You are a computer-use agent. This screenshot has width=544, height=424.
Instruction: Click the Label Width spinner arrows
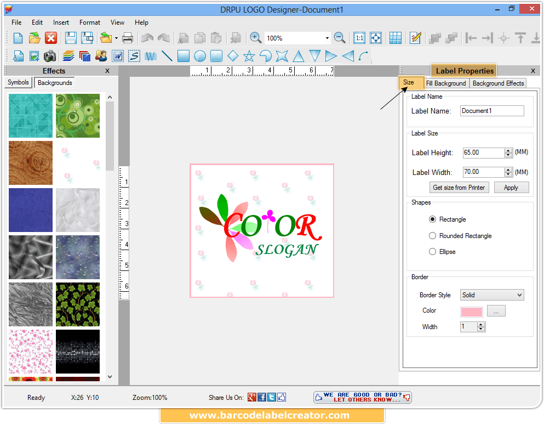point(508,172)
